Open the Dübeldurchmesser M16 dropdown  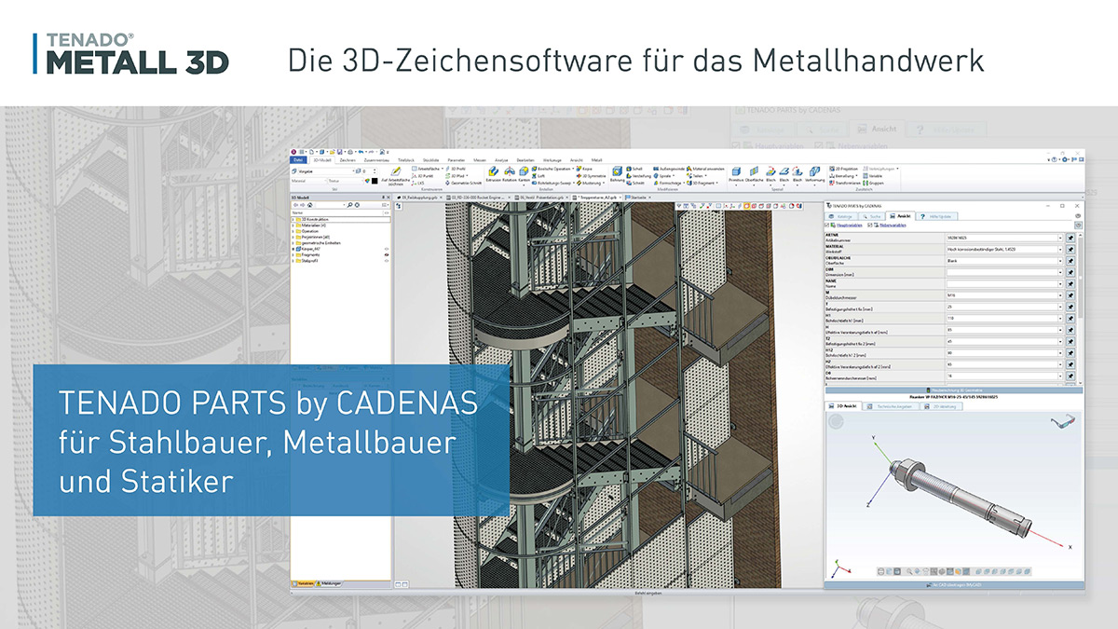point(1060,295)
